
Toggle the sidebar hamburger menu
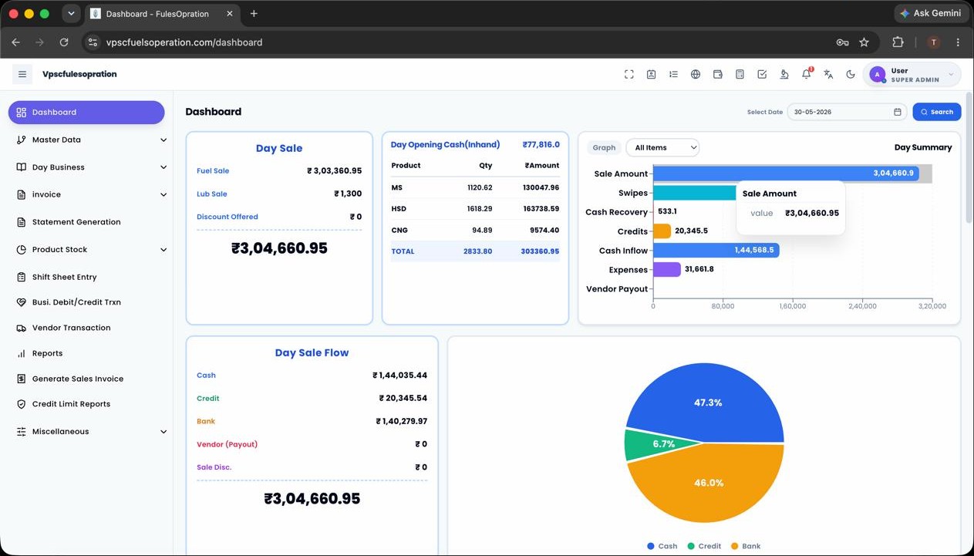click(22, 74)
